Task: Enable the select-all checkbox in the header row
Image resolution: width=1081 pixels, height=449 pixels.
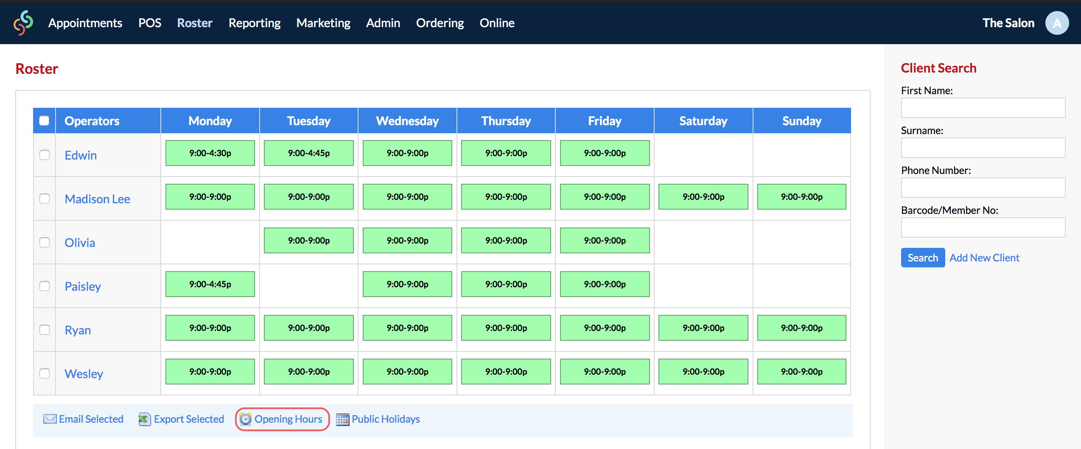Action: 44,121
